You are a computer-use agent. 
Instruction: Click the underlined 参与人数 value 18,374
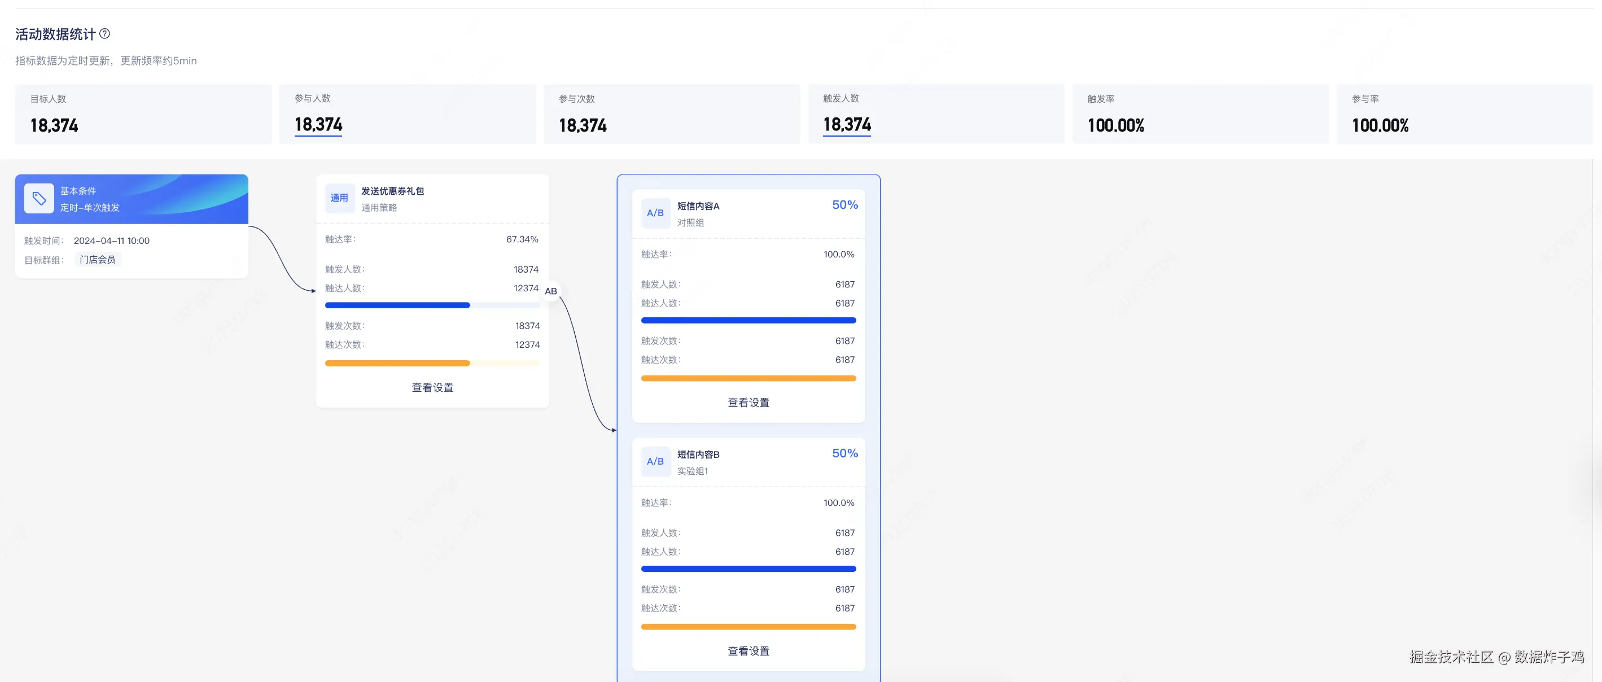(x=318, y=125)
